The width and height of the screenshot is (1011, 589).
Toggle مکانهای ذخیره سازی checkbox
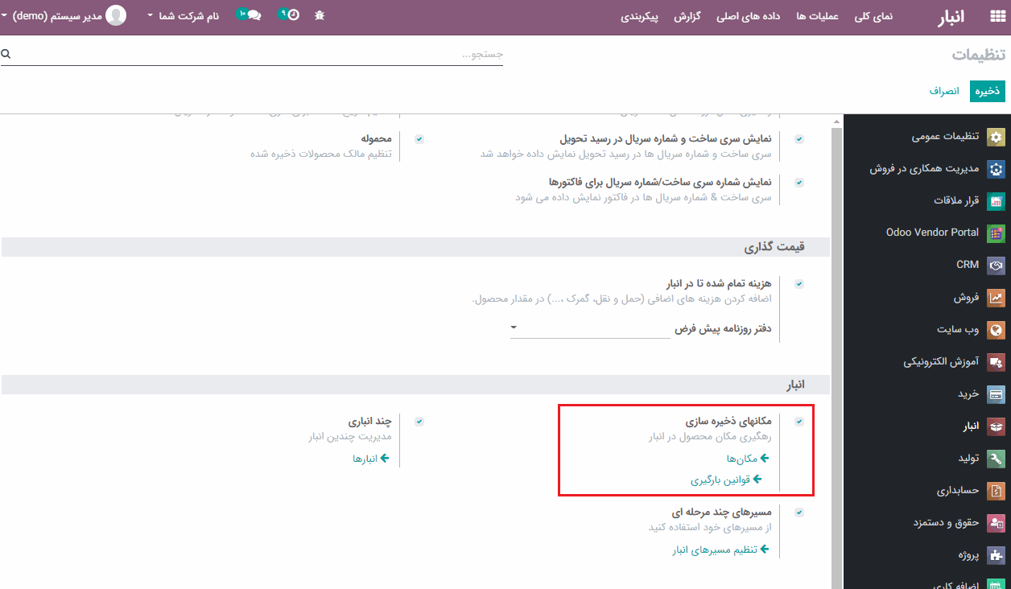tap(799, 422)
